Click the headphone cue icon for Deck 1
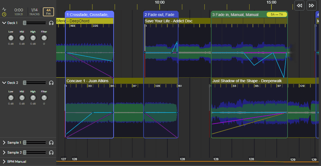The width and height of the screenshot is (321, 166). point(51,23)
